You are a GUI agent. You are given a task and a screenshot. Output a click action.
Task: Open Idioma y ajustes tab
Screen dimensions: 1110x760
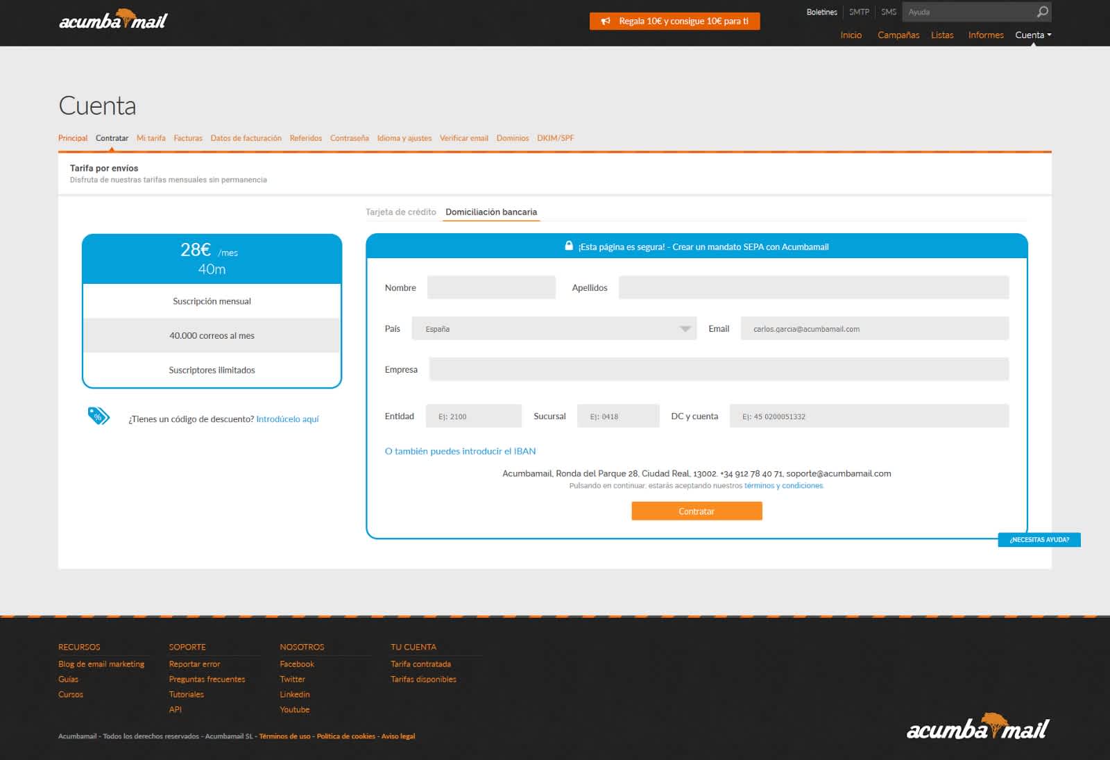point(404,138)
